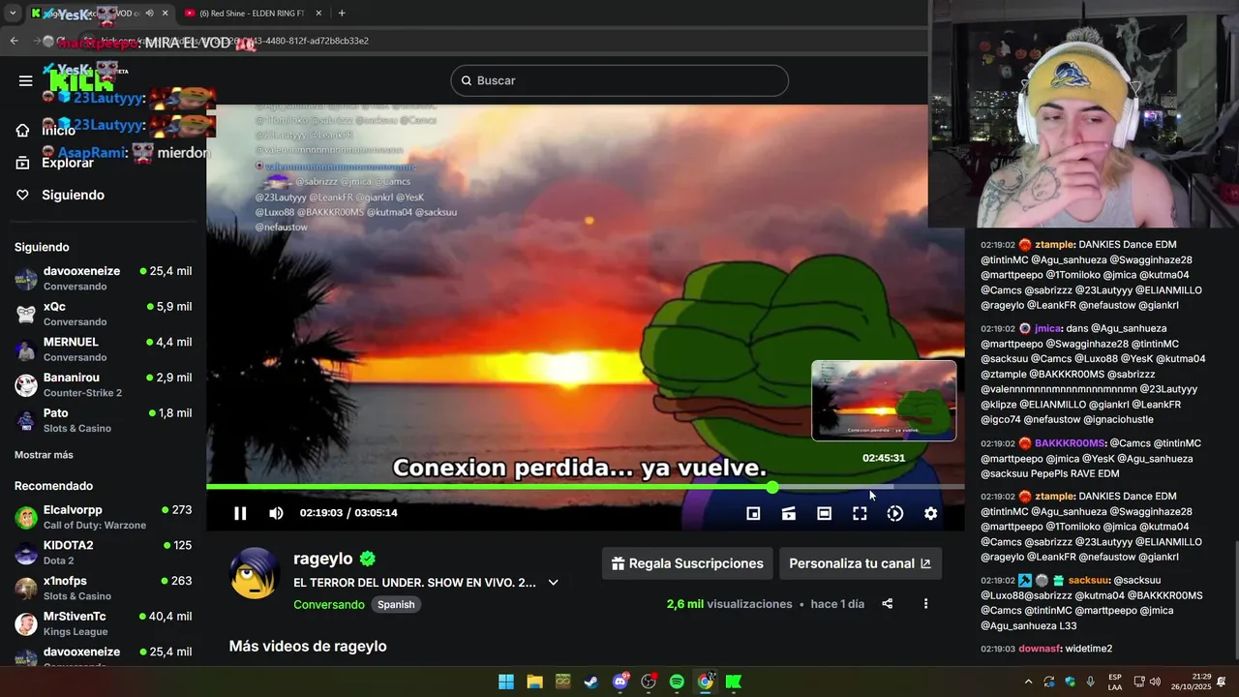Toggle theater mode in the player
The image size is (1239, 697).
coord(824,513)
